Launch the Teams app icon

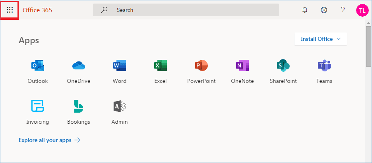click(x=324, y=65)
